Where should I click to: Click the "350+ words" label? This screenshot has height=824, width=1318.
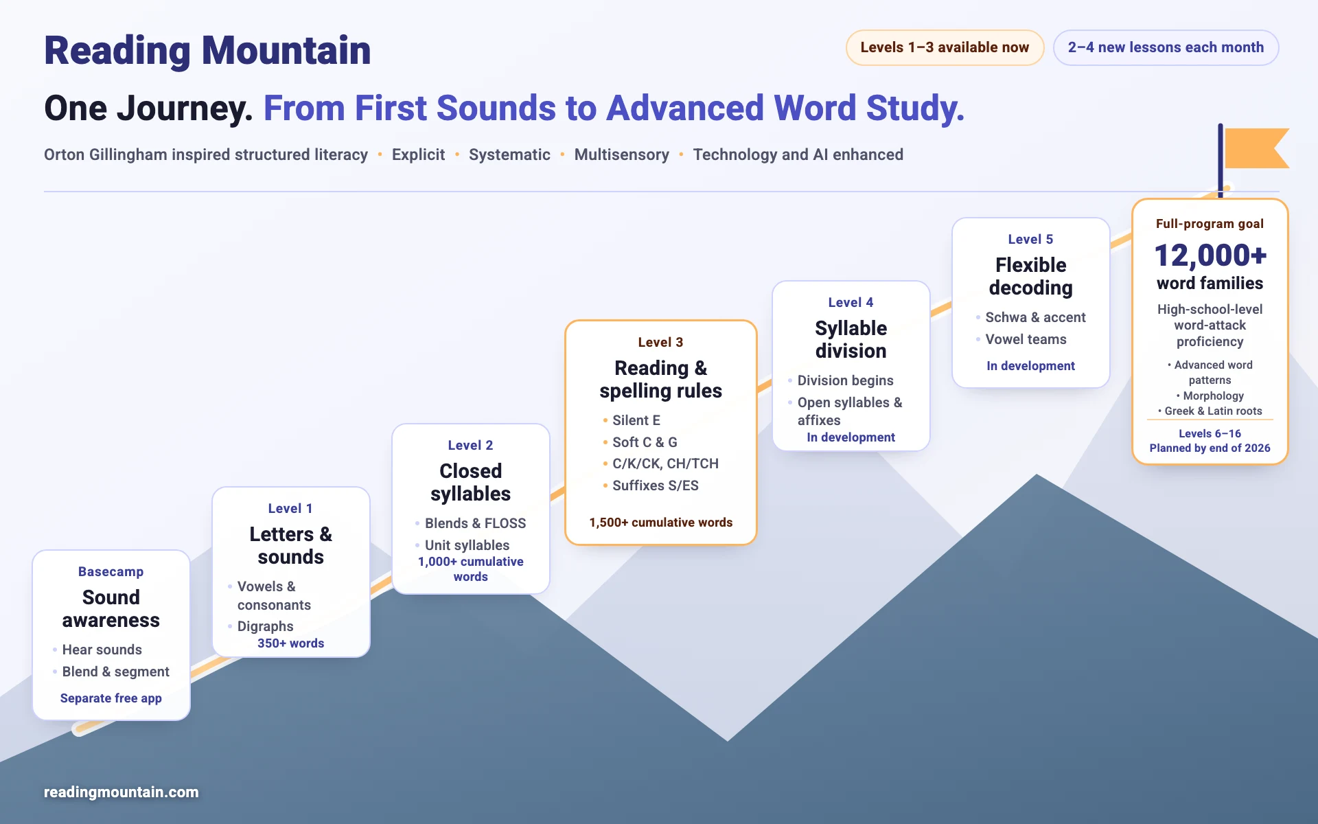pos(290,643)
